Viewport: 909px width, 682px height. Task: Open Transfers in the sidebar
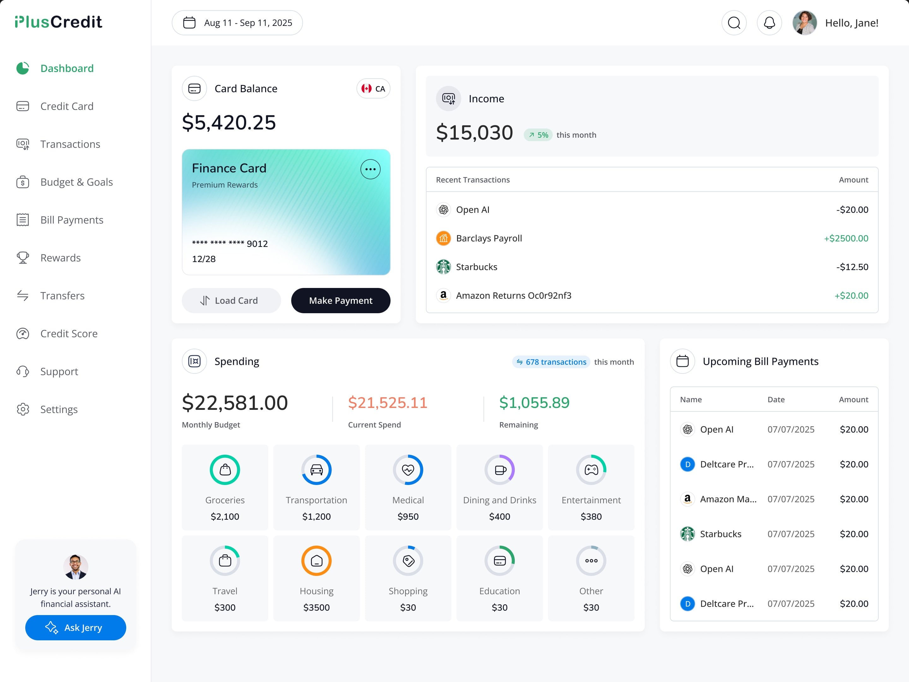50,296
